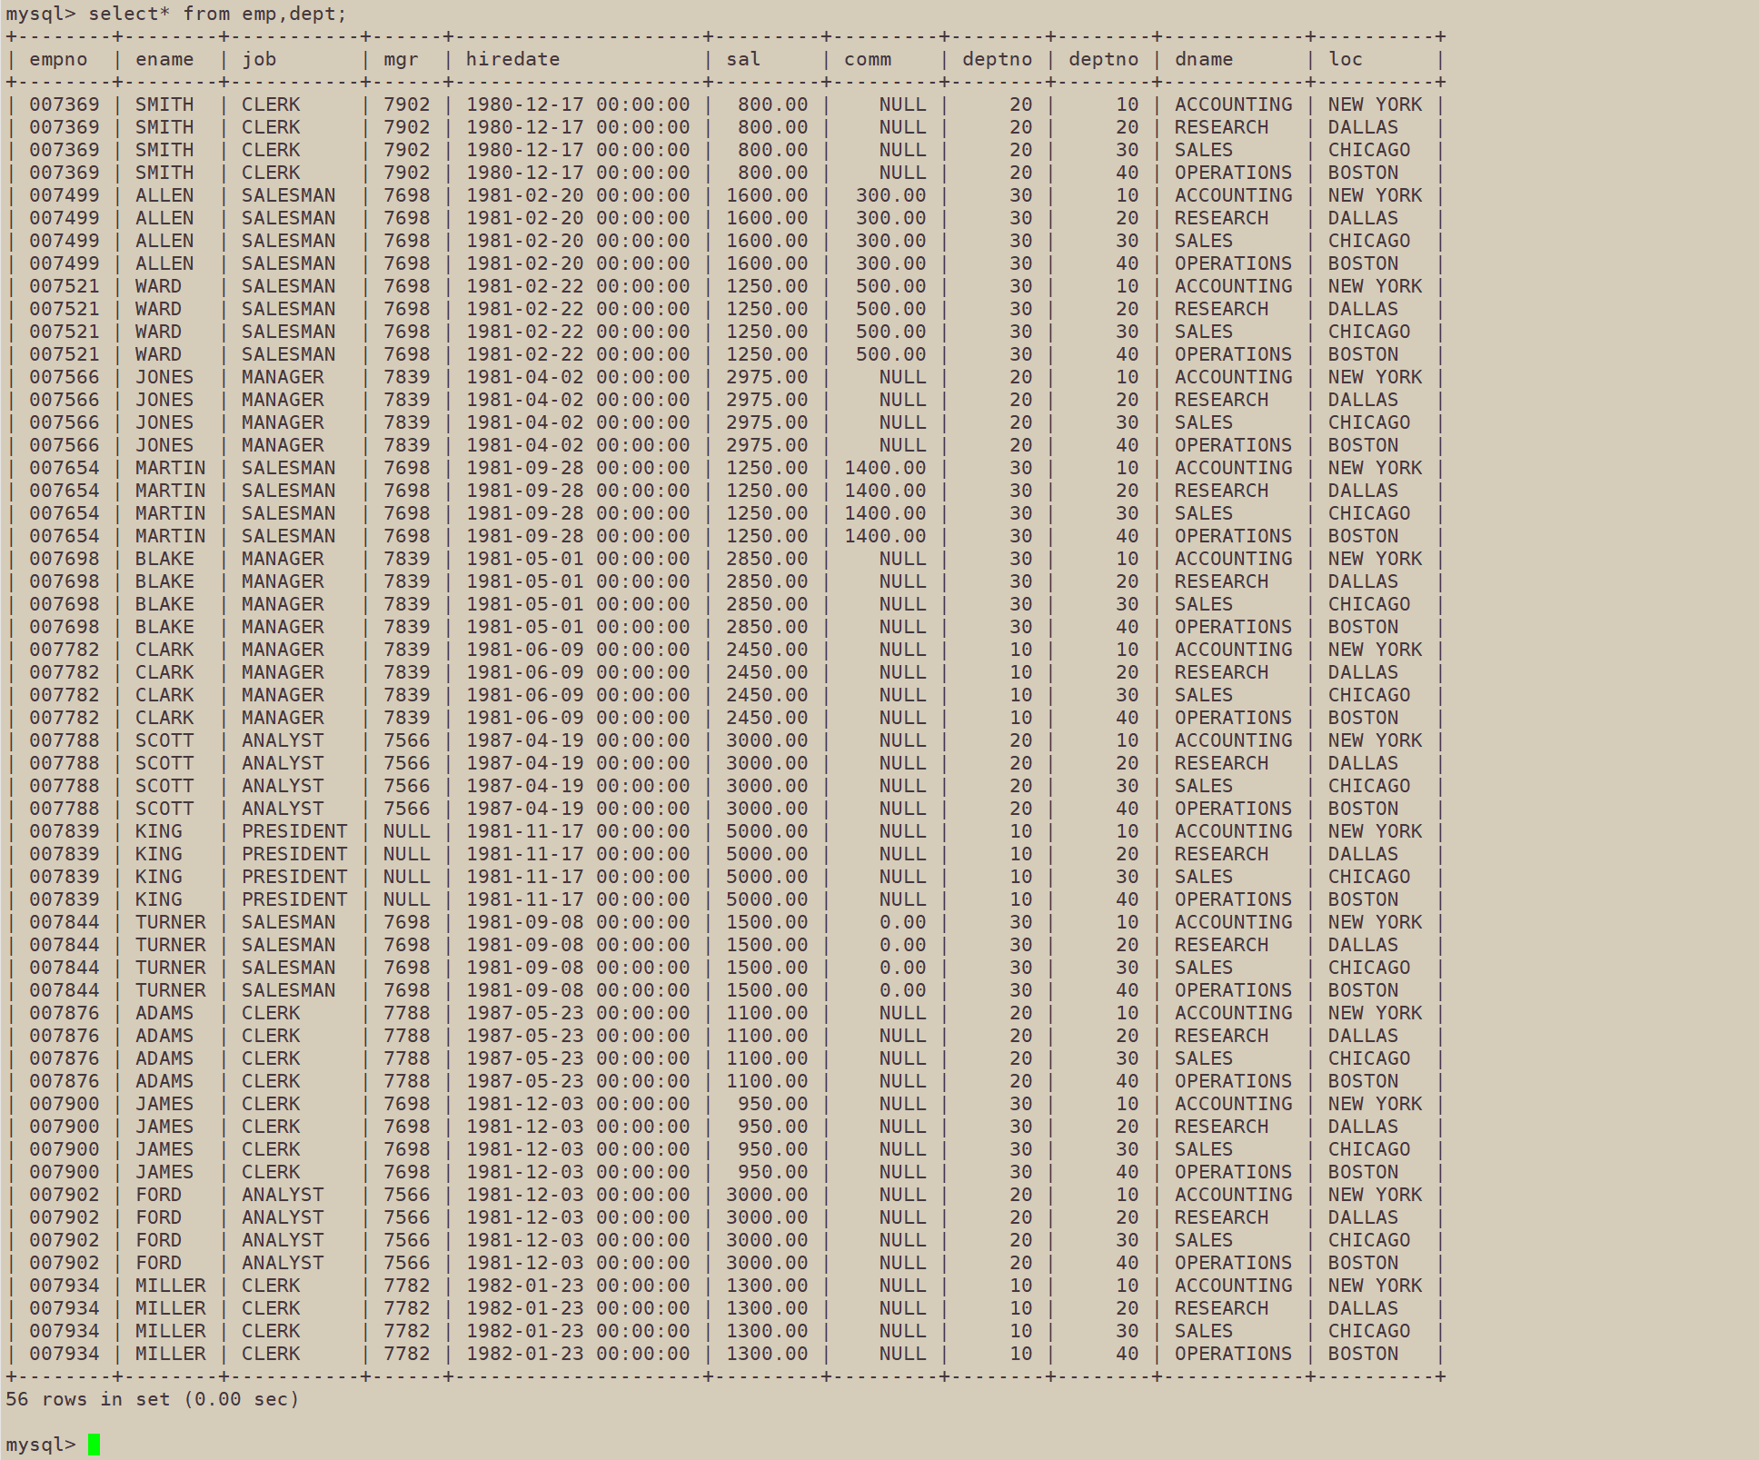This screenshot has height=1460, width=1759.
Task: Click 007902 in FORD's ACCOUNTING row
Action: pos(64,1195)
